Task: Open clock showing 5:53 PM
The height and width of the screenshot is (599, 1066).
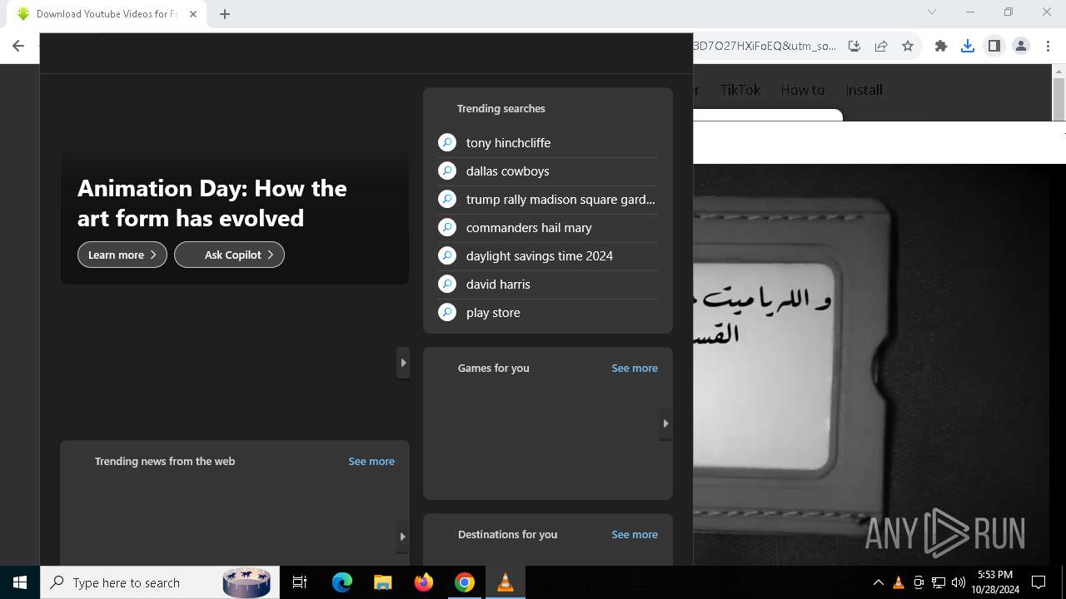Action: pos(995,582)
